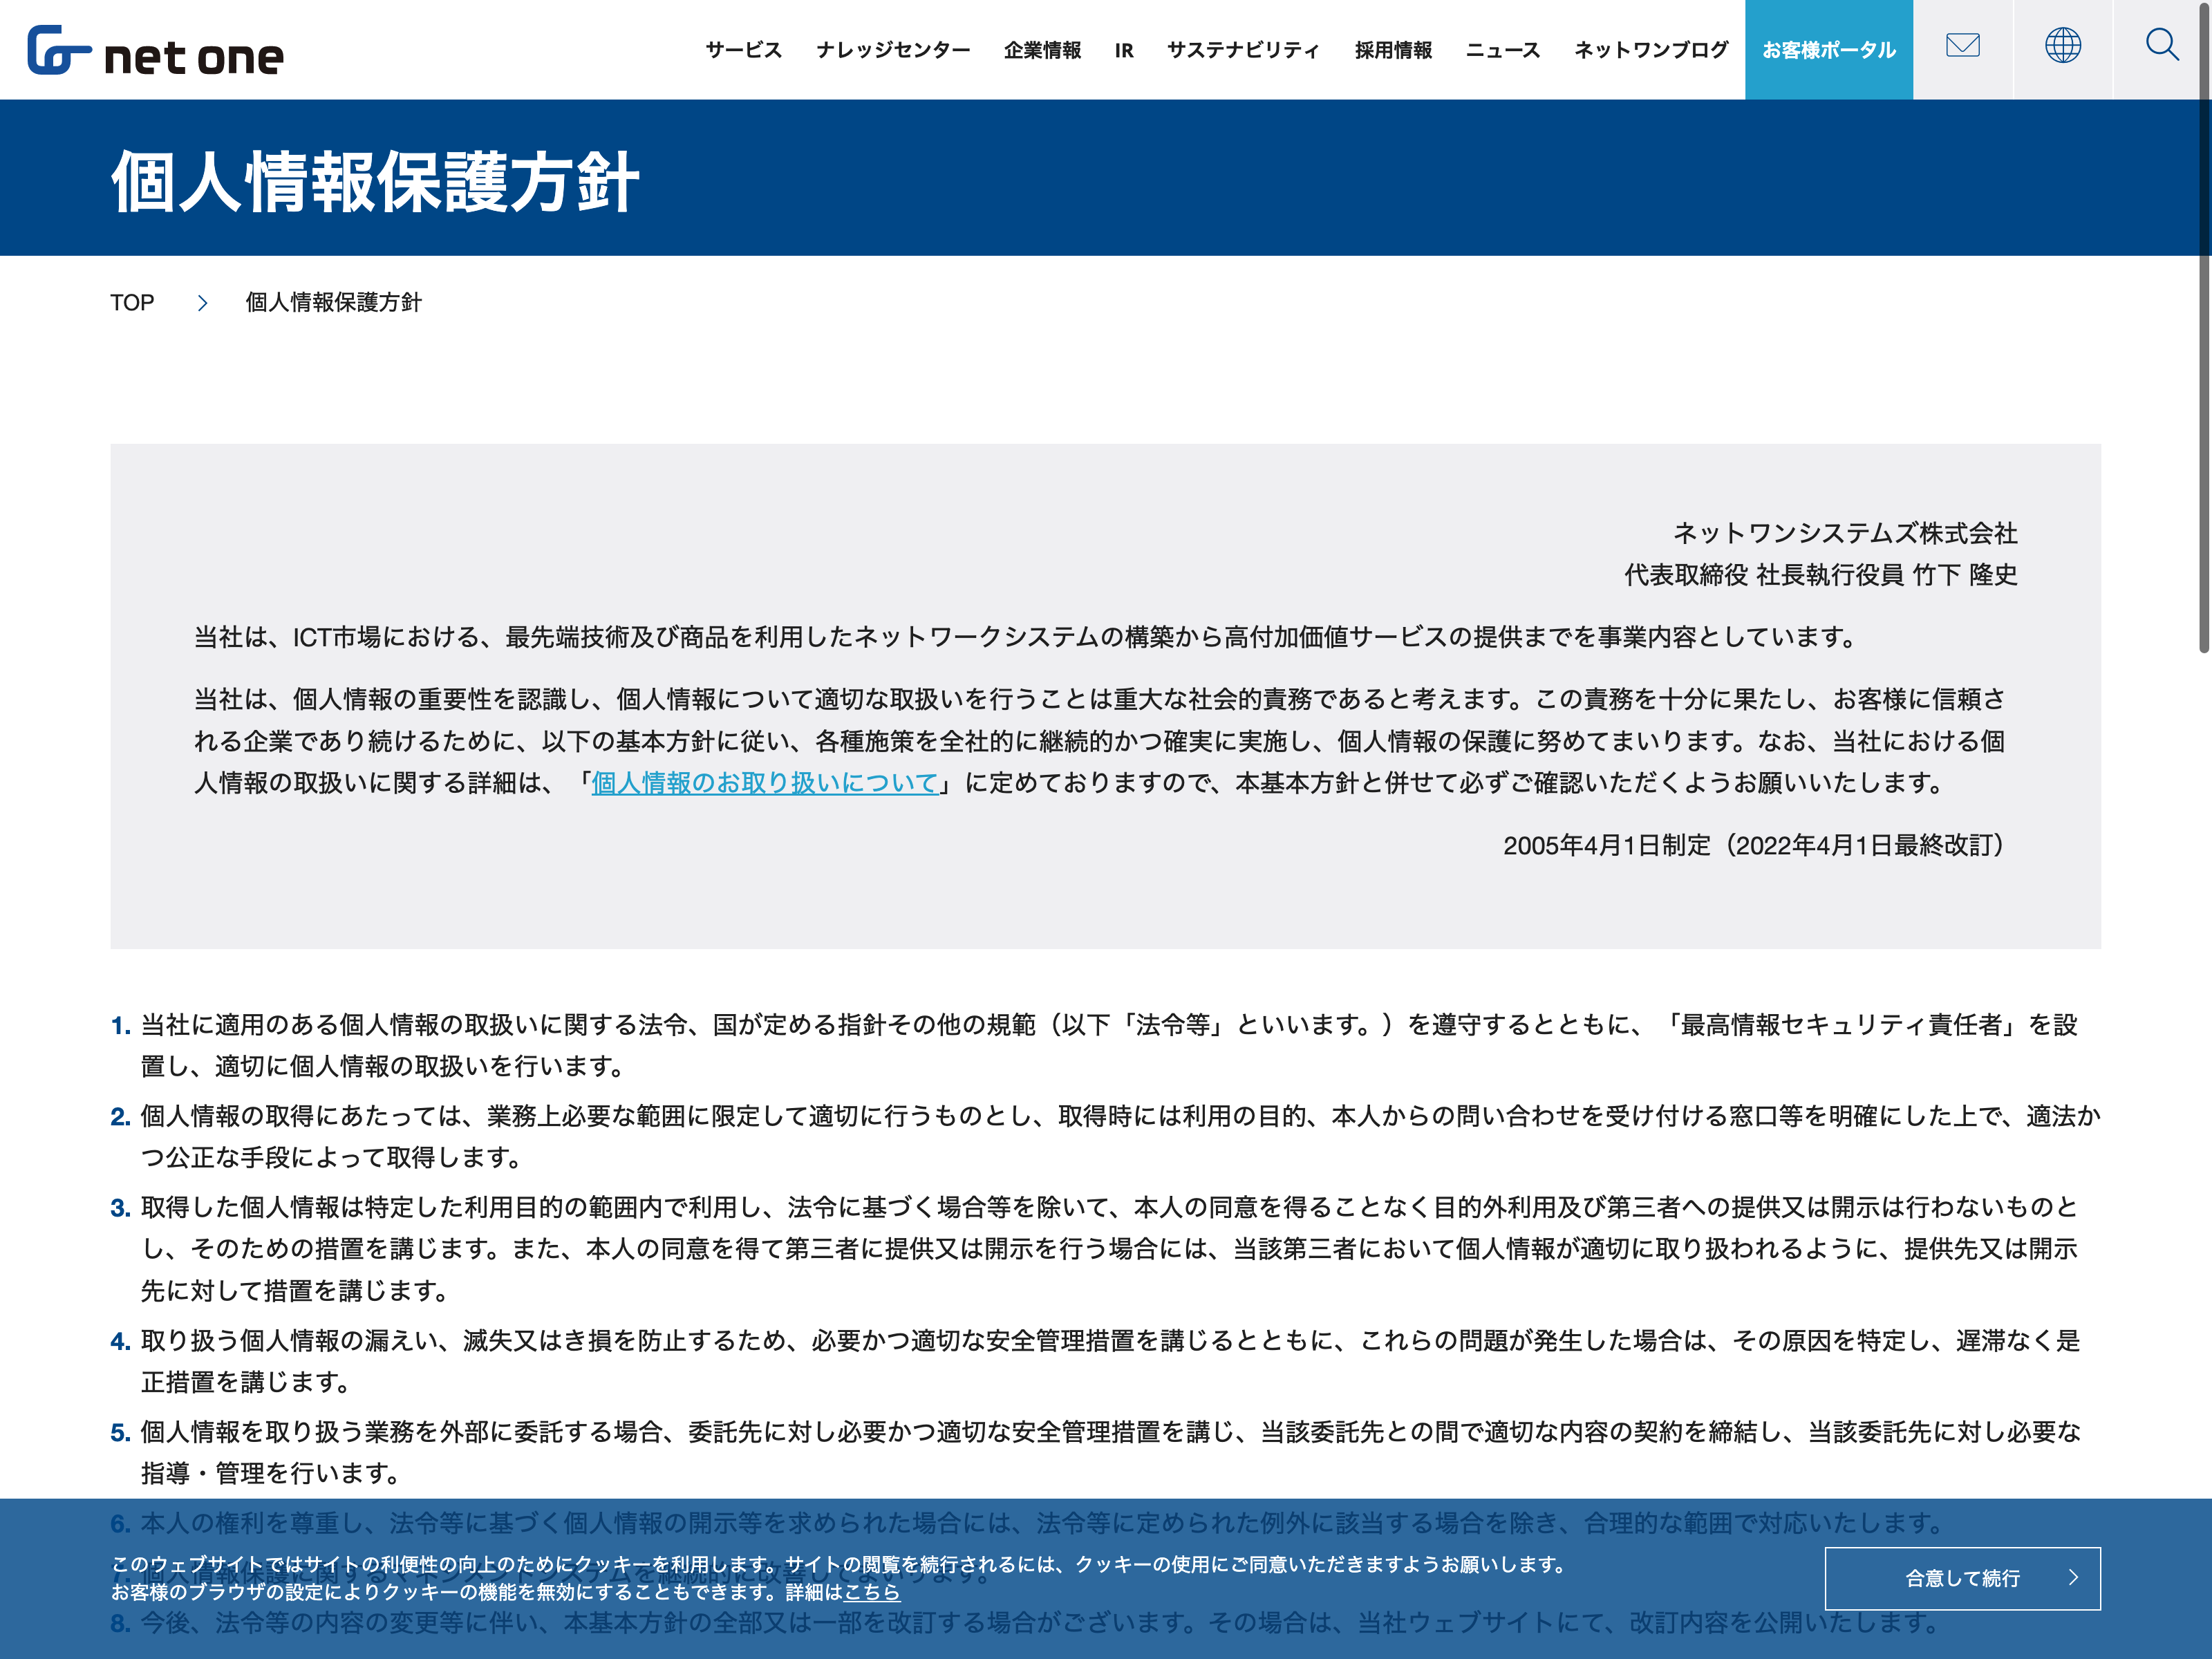This screenshot has height=1659, width=2212.
Task: Click the TOP breadcrumb link
Action: 132,303
